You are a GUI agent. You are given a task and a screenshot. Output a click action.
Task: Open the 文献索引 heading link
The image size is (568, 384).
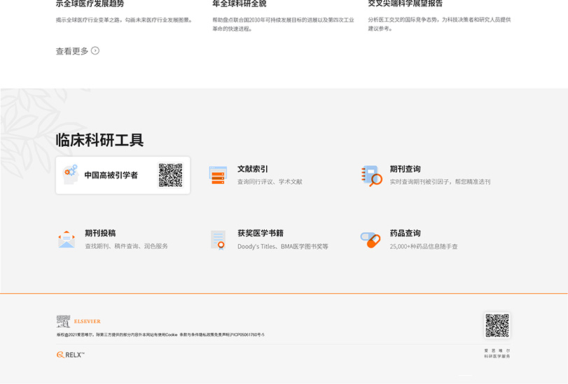pos(252,169)
